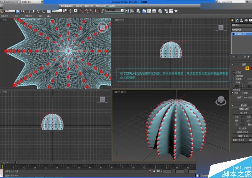Click the Select Object arrow tool
Image resolution: width=252 pixels, height=178 pixels.
(18, 11)
